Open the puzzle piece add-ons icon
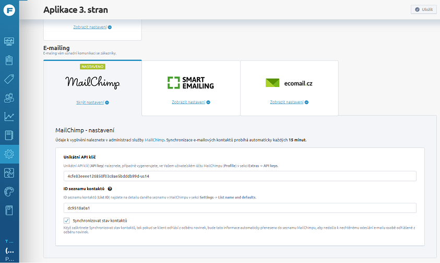 (x=9, y=173)
